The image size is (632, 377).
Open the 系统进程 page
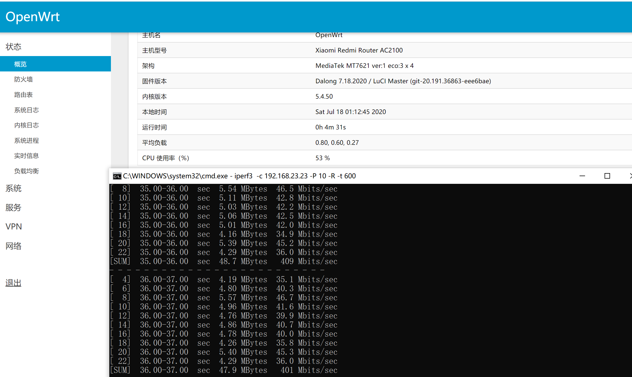pyautogui.click(x=26, y=141)
